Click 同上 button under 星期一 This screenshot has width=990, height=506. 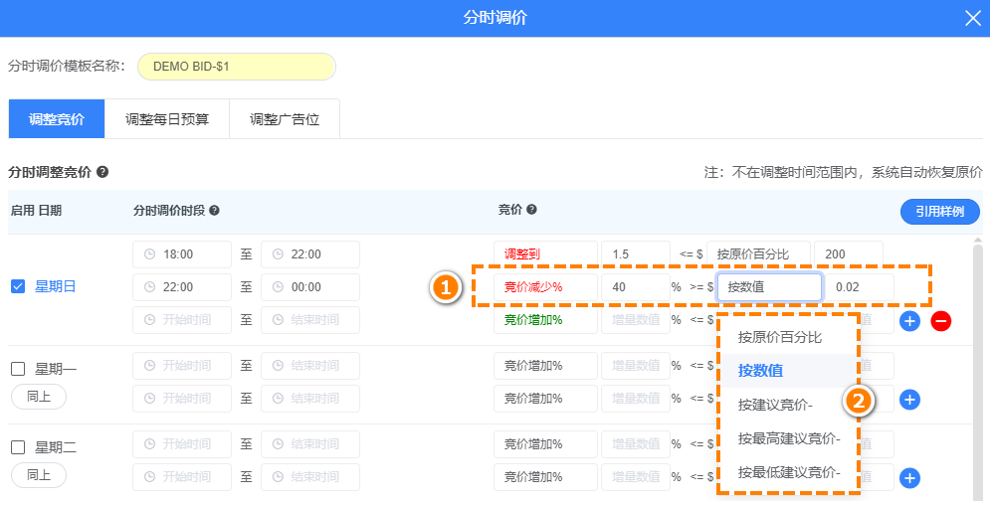[x=38, y=397]
